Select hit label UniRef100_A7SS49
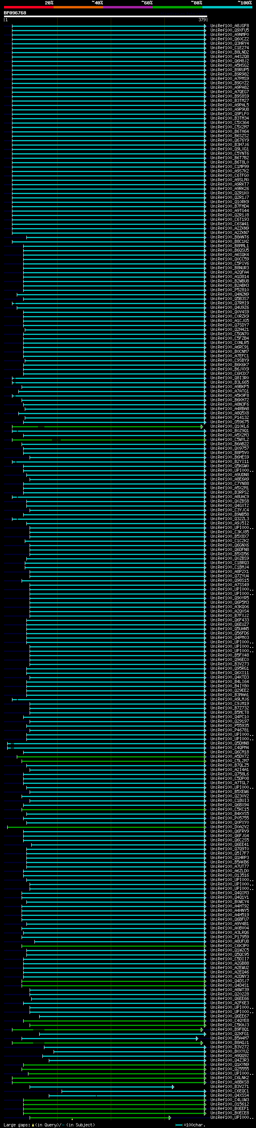This screenshot has width=256, height=1128. [230, 585]
